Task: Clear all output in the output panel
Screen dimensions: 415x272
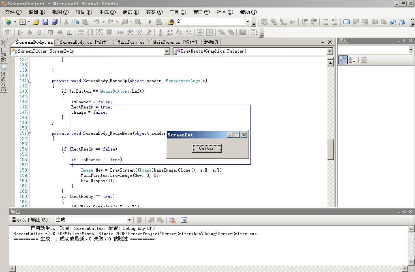Action: pos(172,220)
